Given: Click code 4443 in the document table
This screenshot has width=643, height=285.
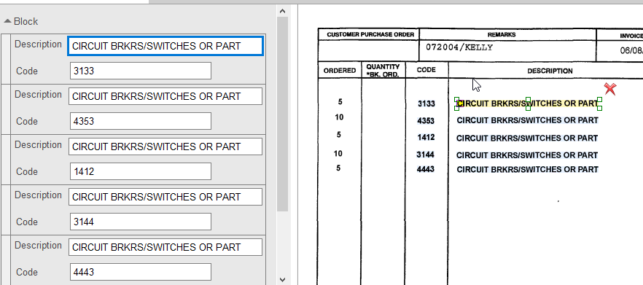Looking at the screenshot, I should 425,169.
